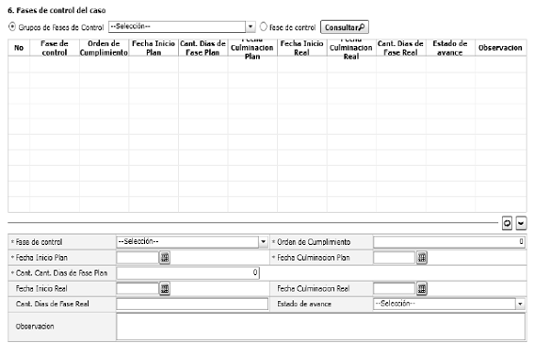Select Grupos de Fases de Control radio
534x355 pixels.
[x=12, y=26]
